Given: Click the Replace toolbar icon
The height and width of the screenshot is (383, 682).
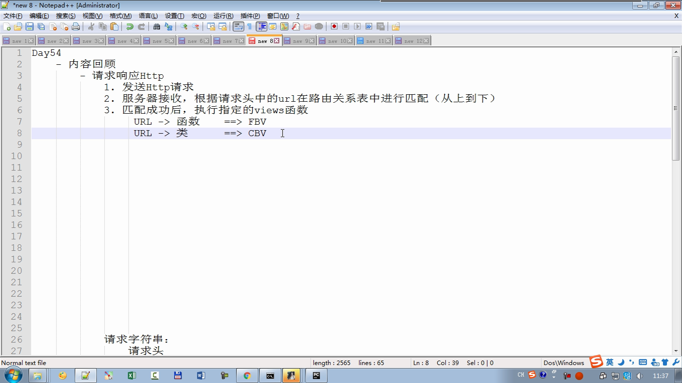Looking at the screenshot, I should coord(169,26).
